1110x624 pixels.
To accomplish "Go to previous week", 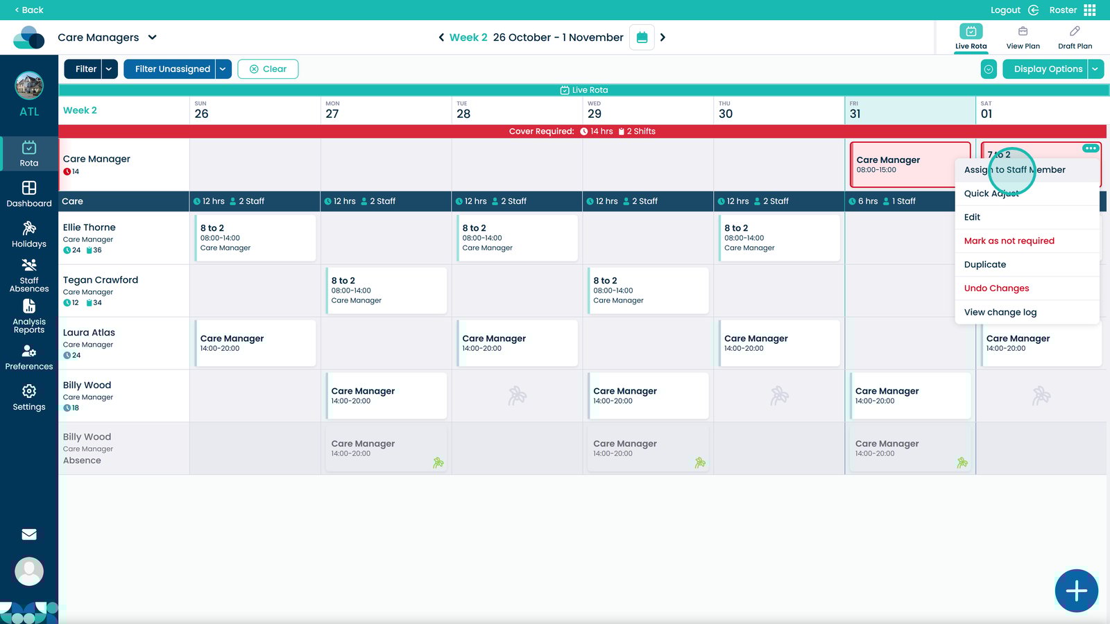I will coord(441,37).
